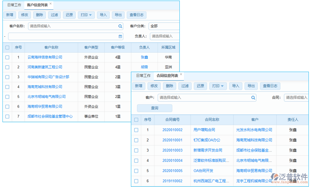The width and height of the screenshot is (311, 187).
Task: Expand the 打印 dropdown in contract toolbar
Action: point(218,86)
